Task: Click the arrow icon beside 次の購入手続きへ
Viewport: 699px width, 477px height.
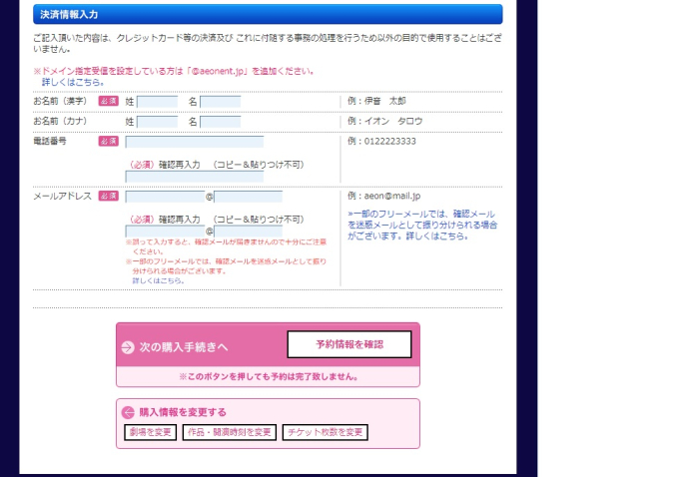Action: click(128, 347)
